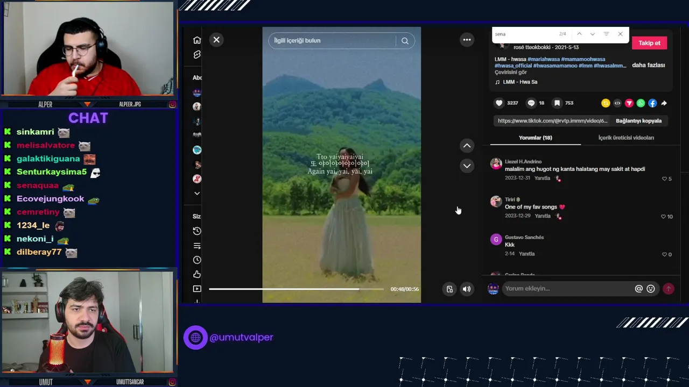This screenshot has width=689, height=387.
Task: Send to friends with the red paper plane icon
Action: click(x=629, y=103)
